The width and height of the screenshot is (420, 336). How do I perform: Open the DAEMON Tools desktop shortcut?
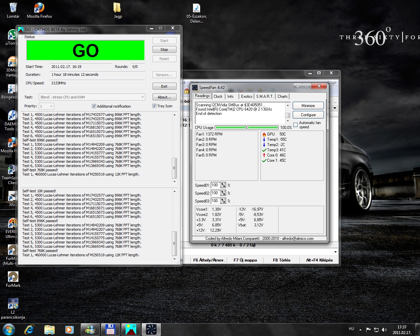[x=11, y=120]
